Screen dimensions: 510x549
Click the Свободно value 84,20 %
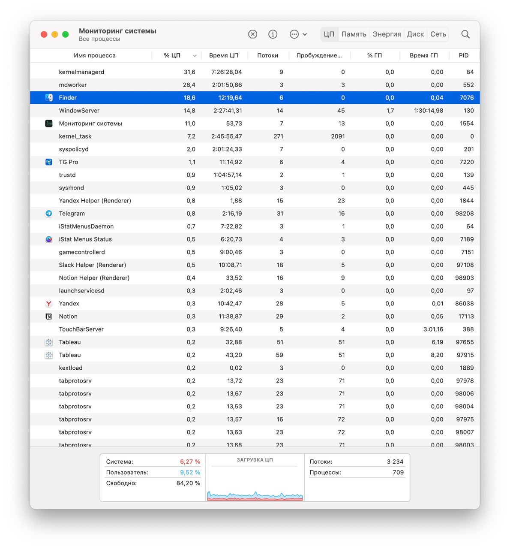click(188, 483)
